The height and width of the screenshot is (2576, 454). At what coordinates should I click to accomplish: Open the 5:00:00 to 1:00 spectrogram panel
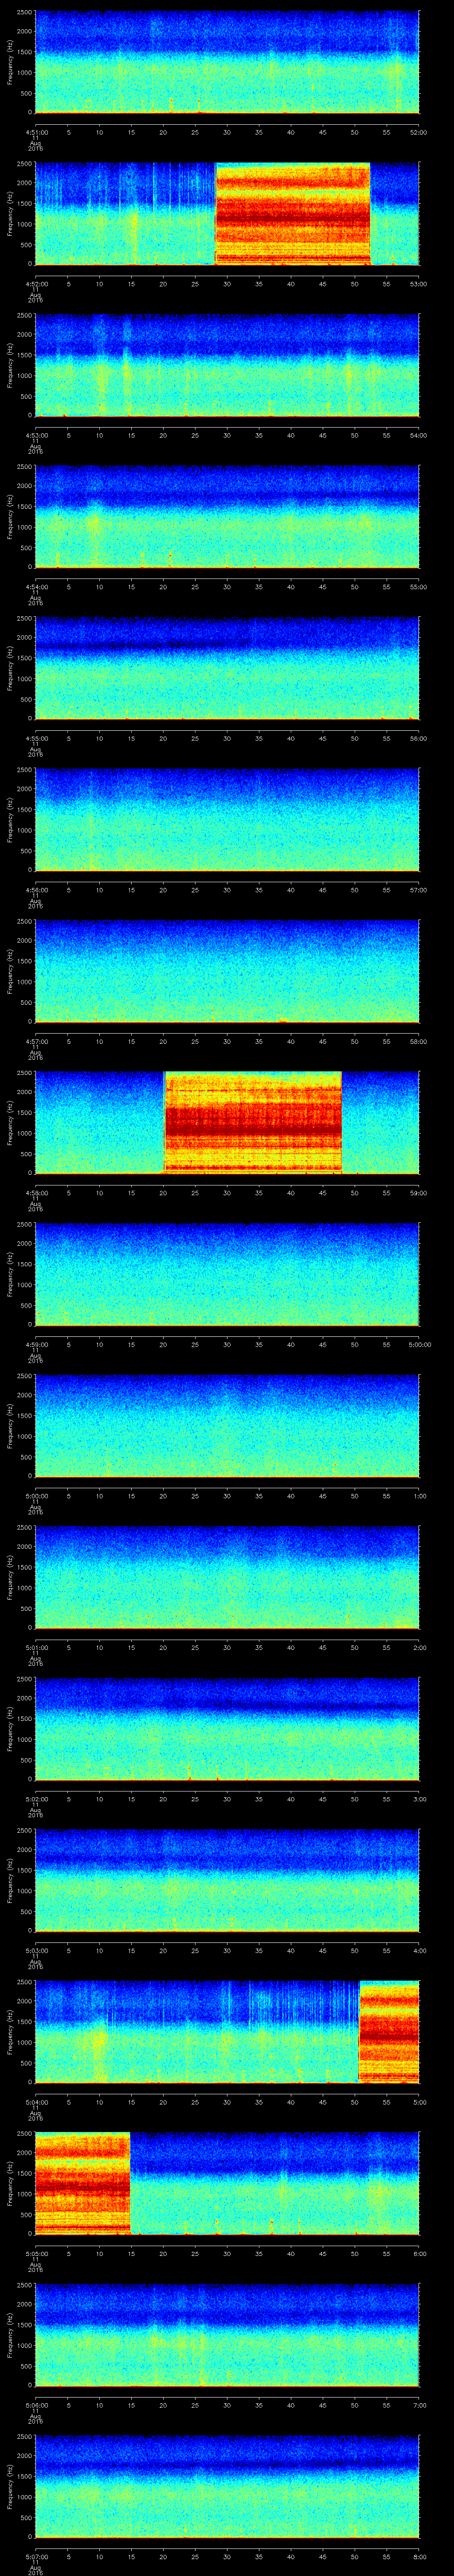coord(227,1425)
